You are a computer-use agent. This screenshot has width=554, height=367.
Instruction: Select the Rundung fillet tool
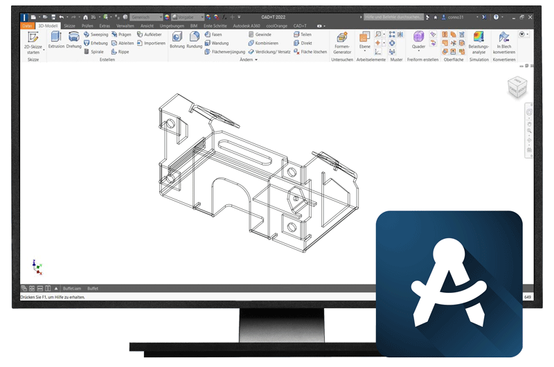click(195, 39)
